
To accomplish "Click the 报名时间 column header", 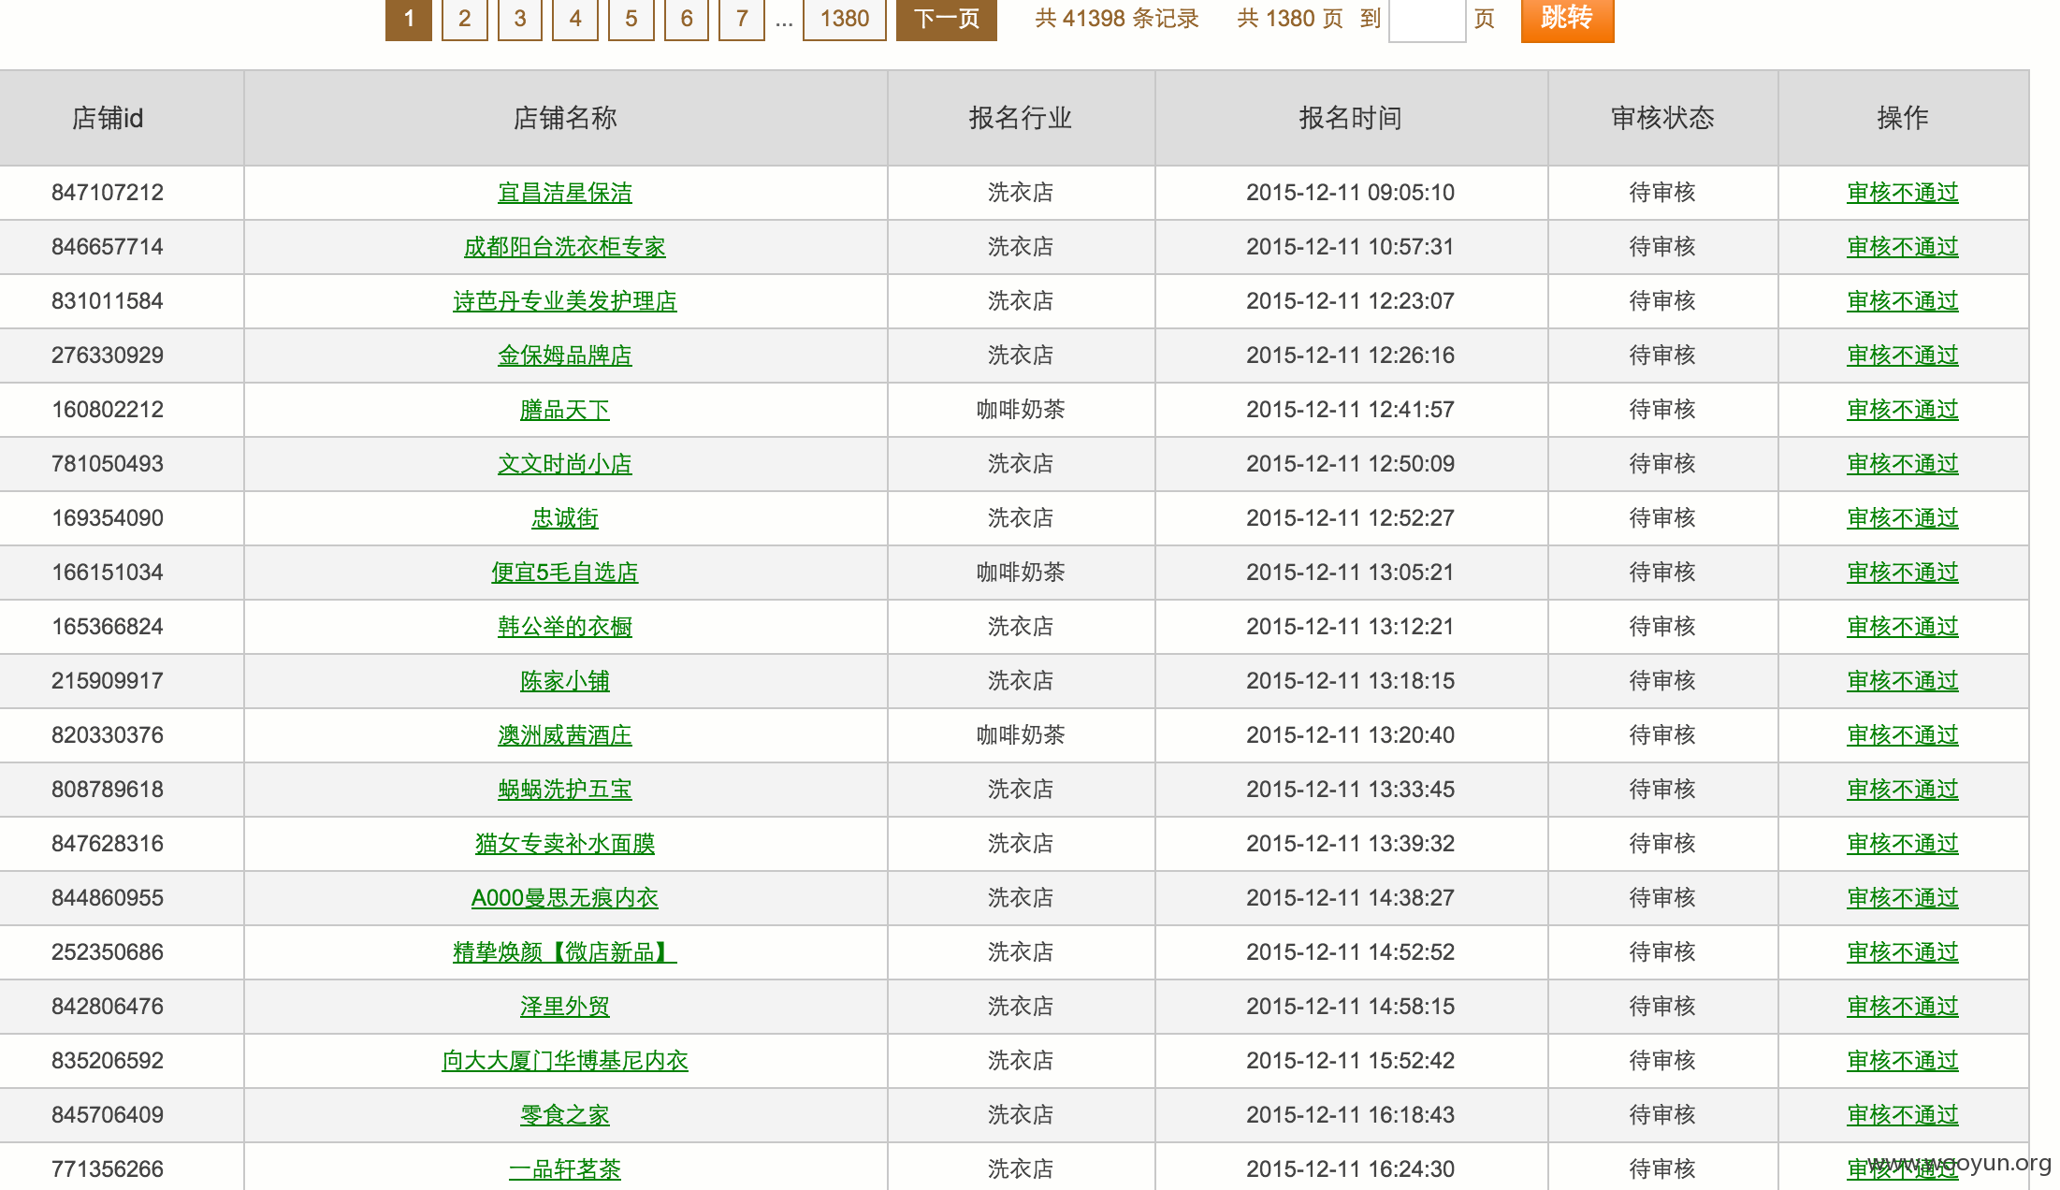I will [x=1351, y=118].
